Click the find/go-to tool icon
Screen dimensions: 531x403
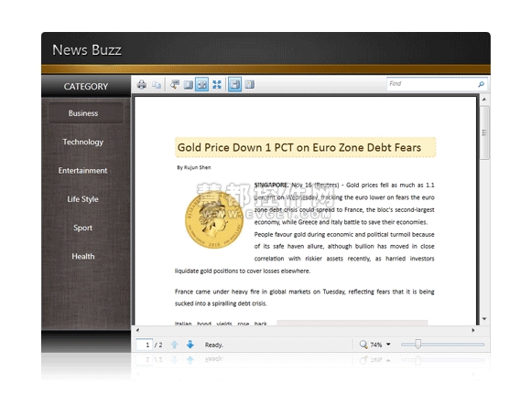[x=175, y=84]
